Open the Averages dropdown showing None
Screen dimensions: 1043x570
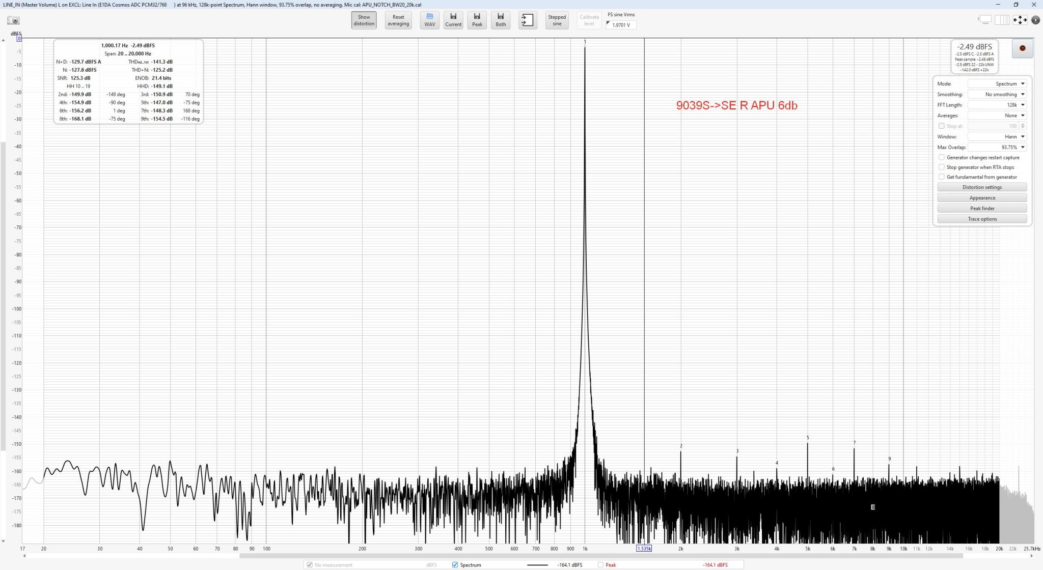(x=997, y=116)
